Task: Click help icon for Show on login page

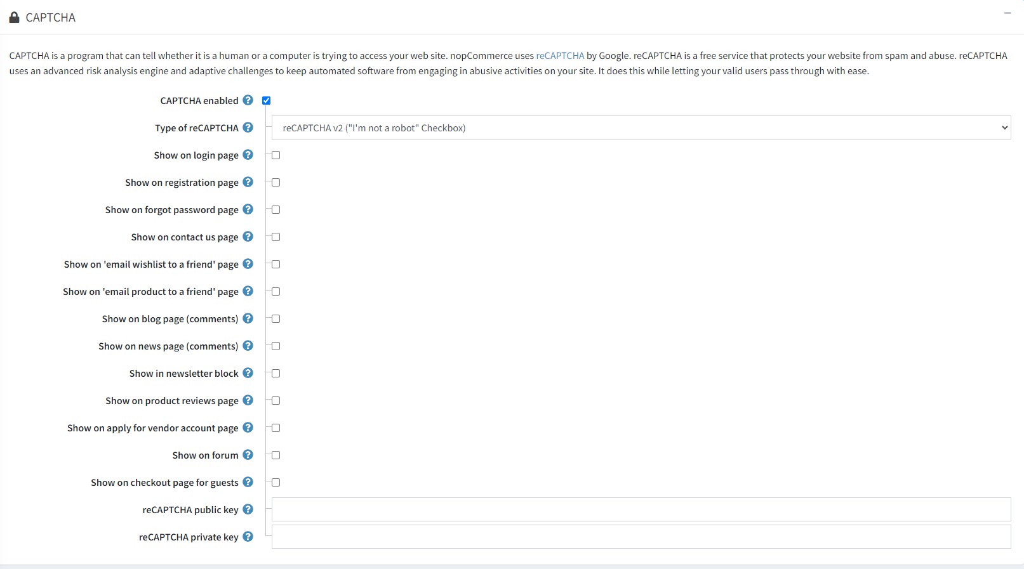Action: [x=248, y=155]
